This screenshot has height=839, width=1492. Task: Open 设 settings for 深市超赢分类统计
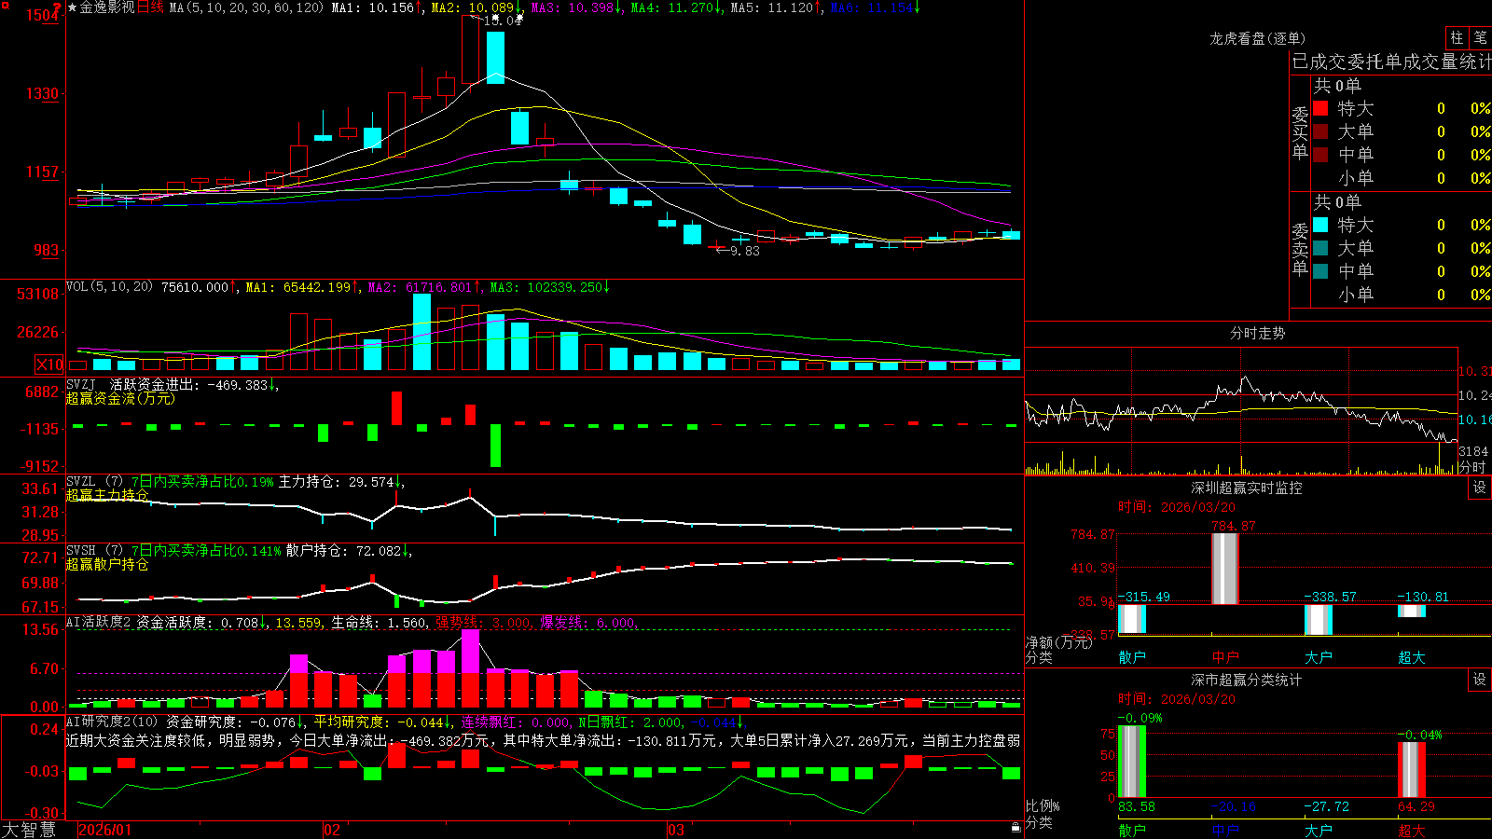(1480, 680)
